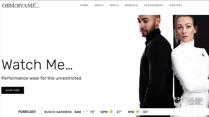Click the 6:24 time overlay
This screenshot has height=117, width=209.
178,98
